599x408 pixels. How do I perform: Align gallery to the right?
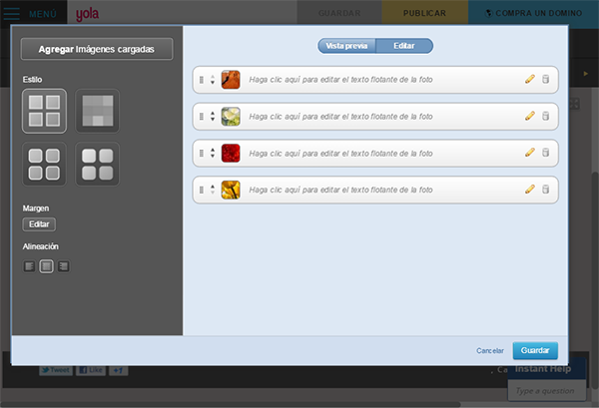coord(64,266)
